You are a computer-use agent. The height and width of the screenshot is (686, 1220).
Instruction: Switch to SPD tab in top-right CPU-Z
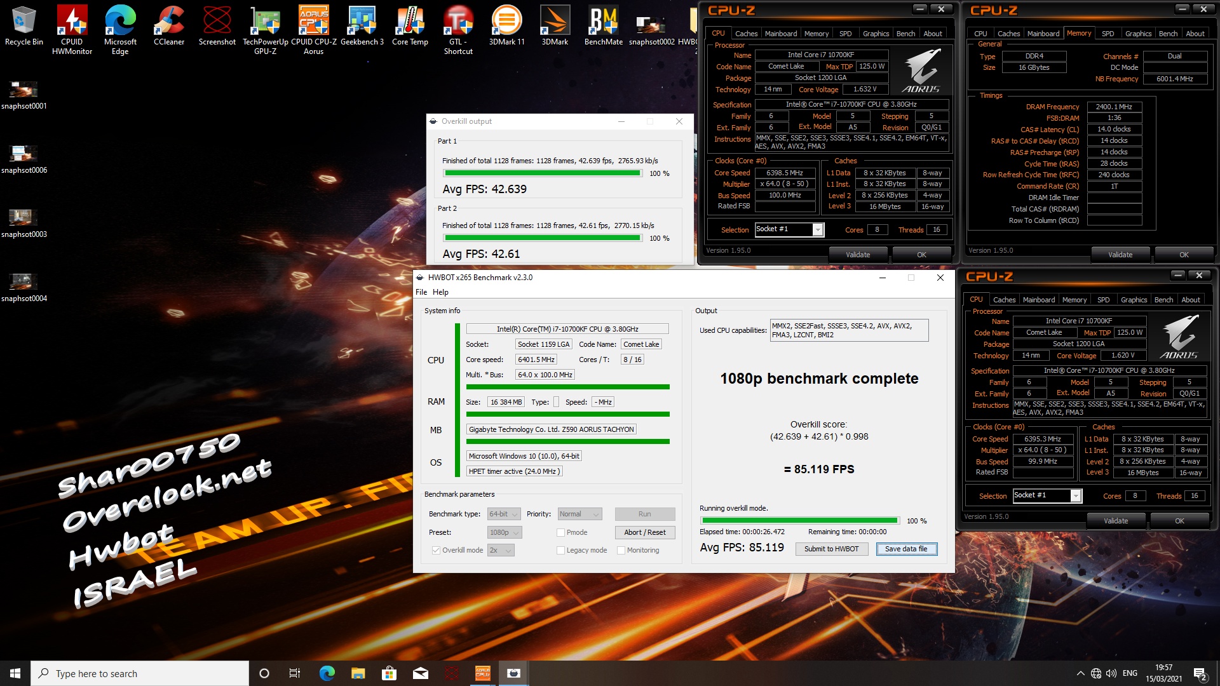pyautogui.click(x=1108, y=34)
